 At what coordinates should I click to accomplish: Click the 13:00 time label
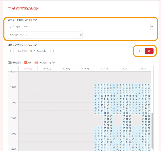click(x=13, y=134)
